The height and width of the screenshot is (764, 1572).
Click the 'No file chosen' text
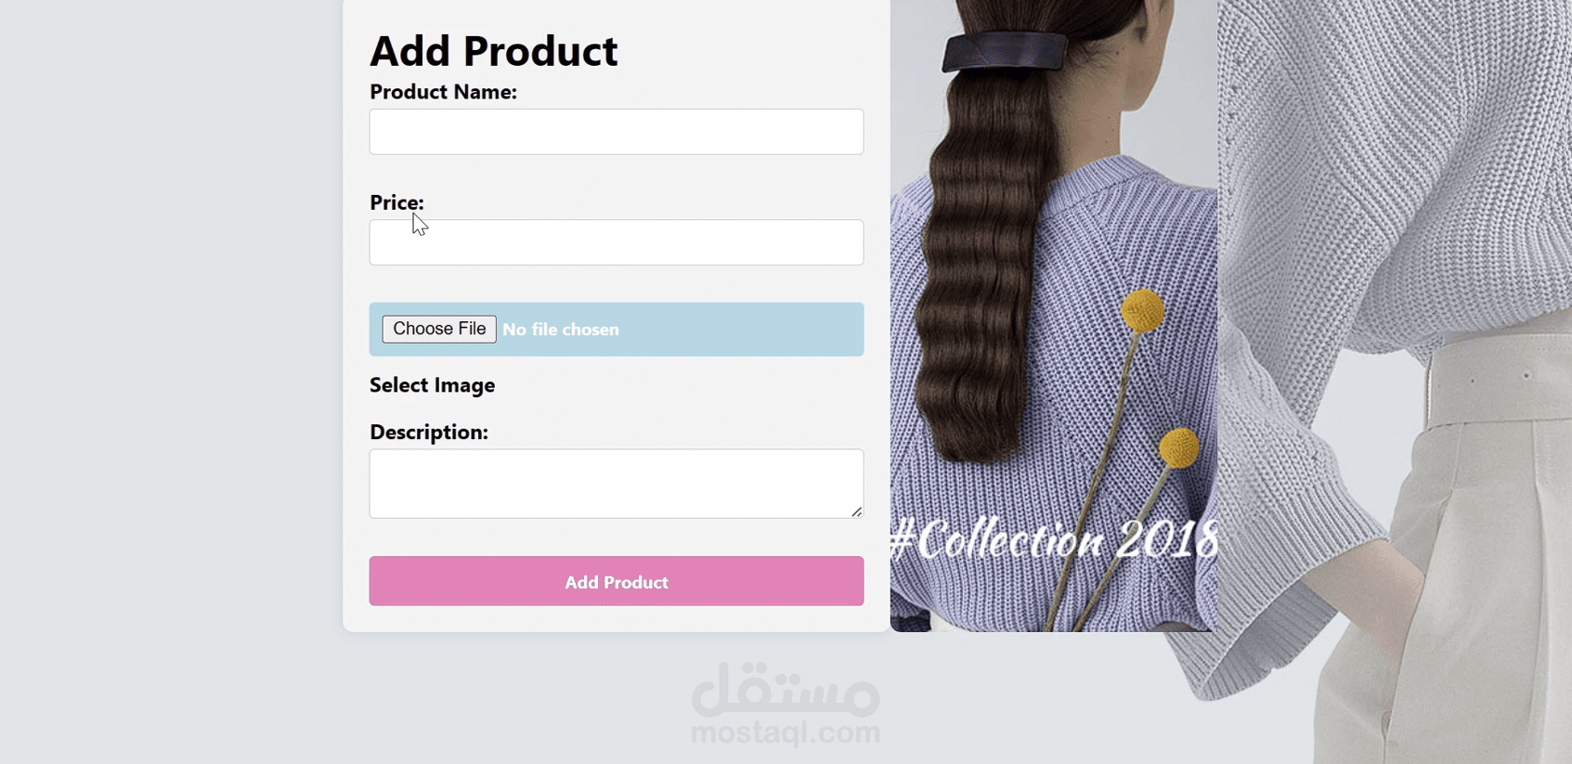click(x=561, y=330)
